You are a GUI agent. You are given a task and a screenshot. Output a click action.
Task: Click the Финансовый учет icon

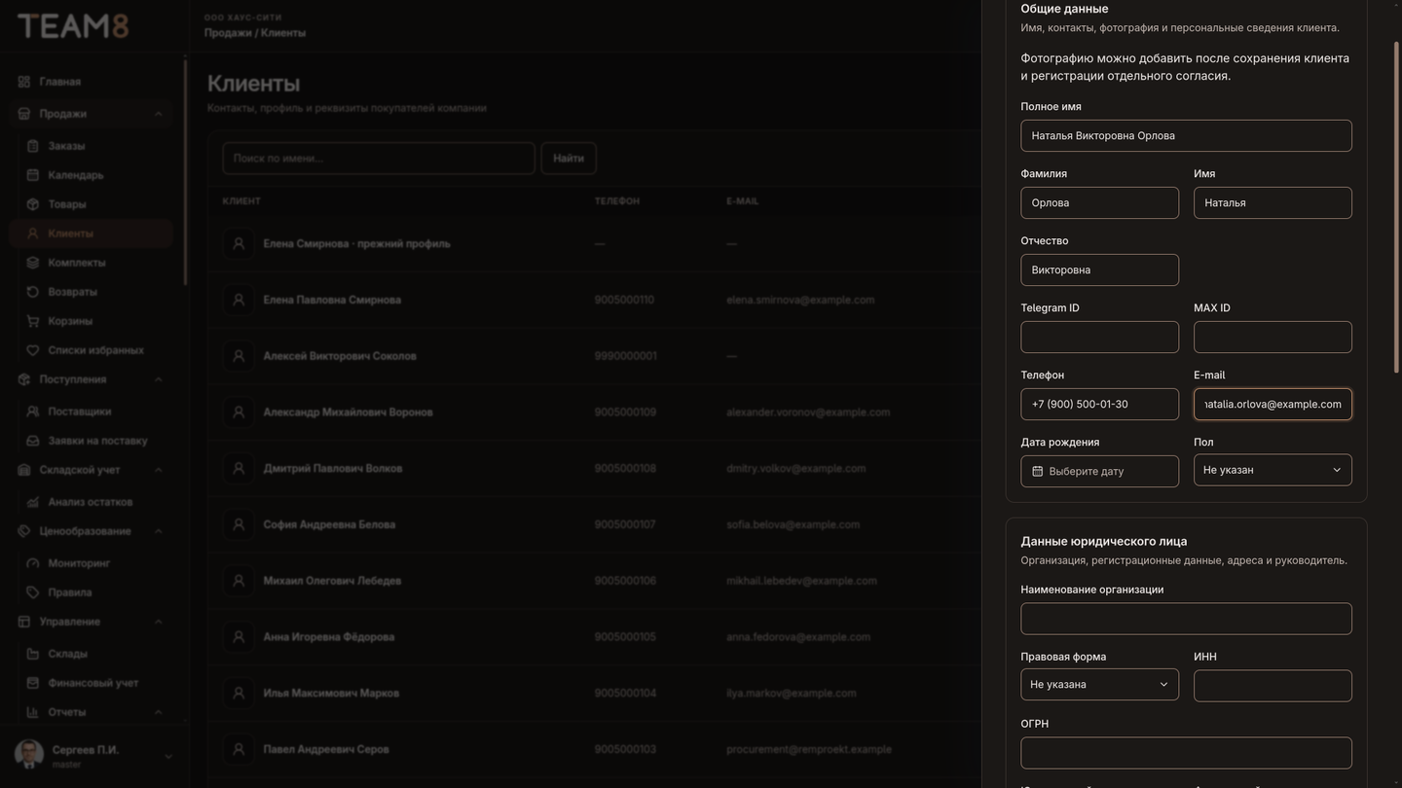click(32, 683)
